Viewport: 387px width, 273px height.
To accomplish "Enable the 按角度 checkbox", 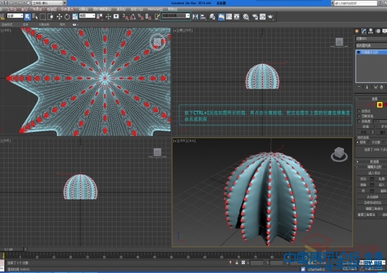I will pos(359,121).
